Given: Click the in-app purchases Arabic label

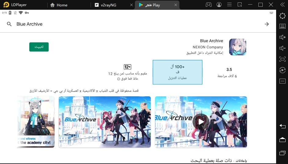Looking at the screenshot, I should click(x=205, y=53).
